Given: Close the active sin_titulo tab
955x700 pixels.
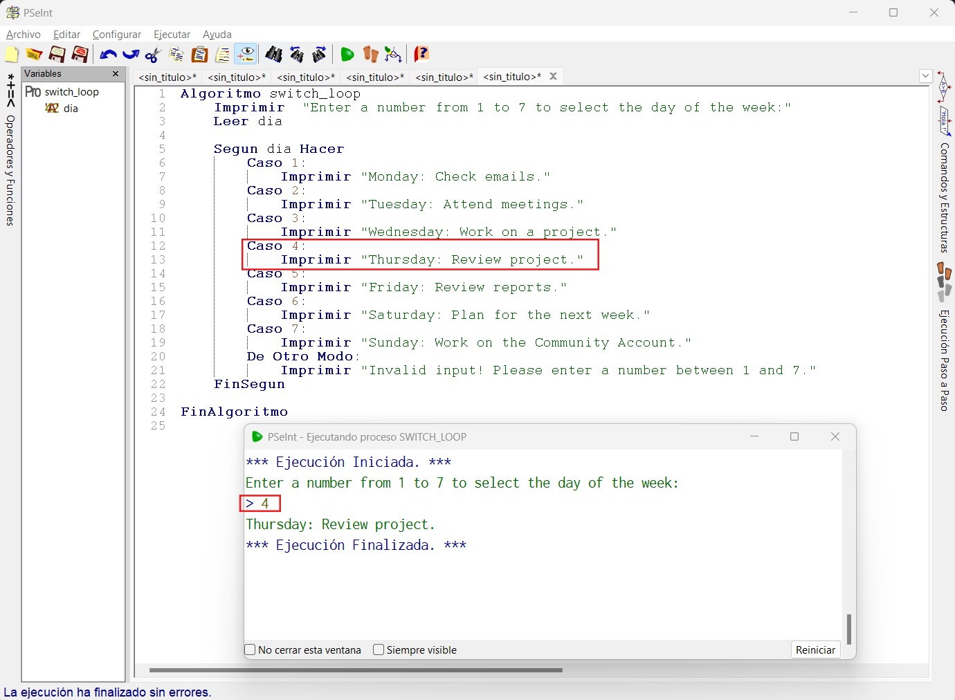Looking at the screenshot, I should click(554, 76).
